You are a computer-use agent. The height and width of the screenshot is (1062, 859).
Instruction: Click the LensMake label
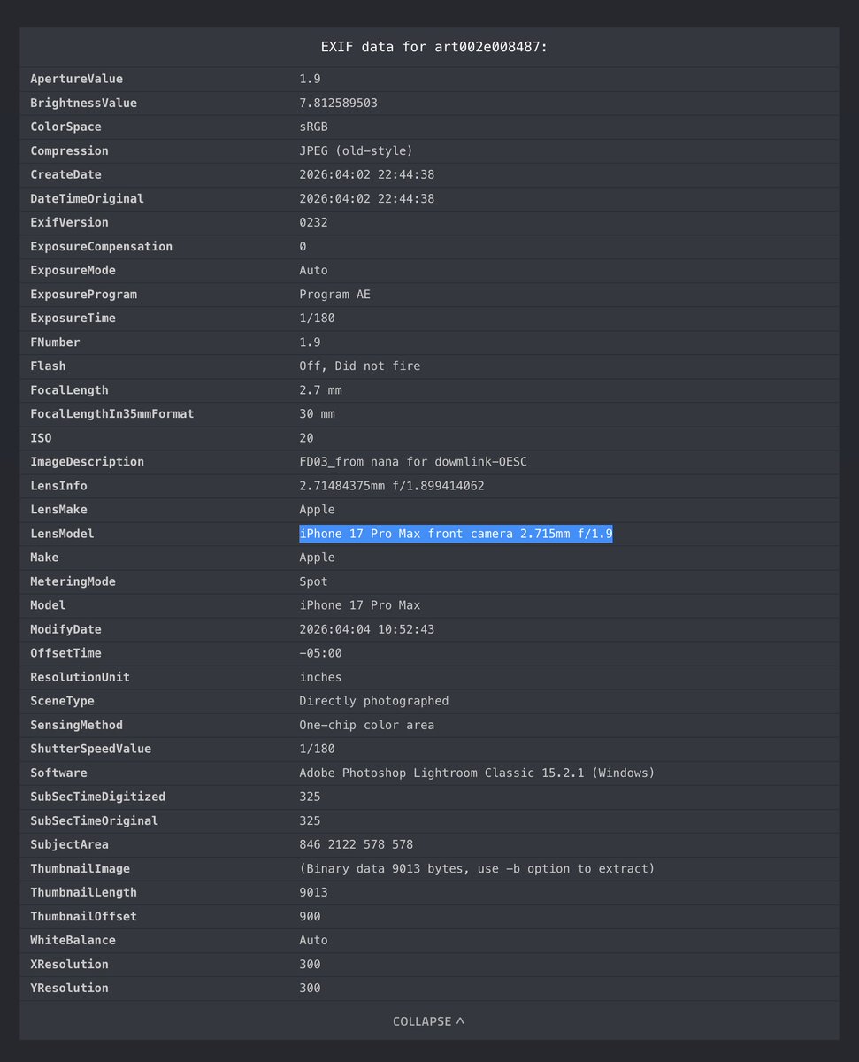[58, 510]
